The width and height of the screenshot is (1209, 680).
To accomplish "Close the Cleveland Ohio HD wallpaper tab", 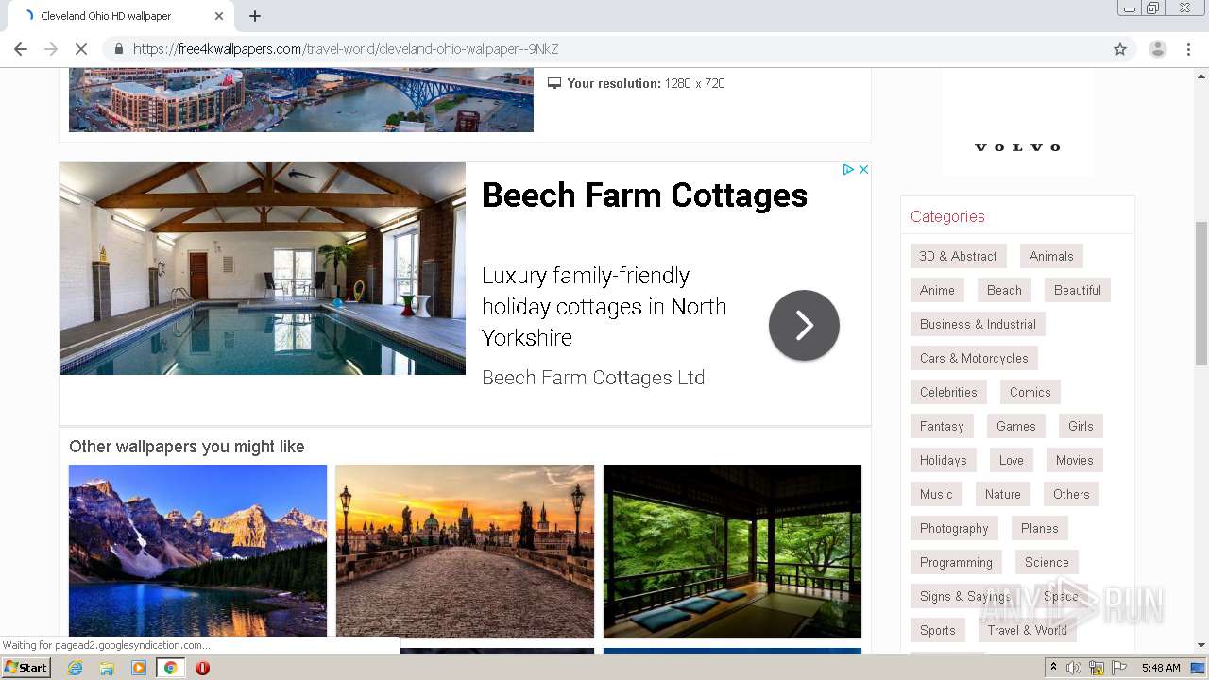I will [219, 16].
